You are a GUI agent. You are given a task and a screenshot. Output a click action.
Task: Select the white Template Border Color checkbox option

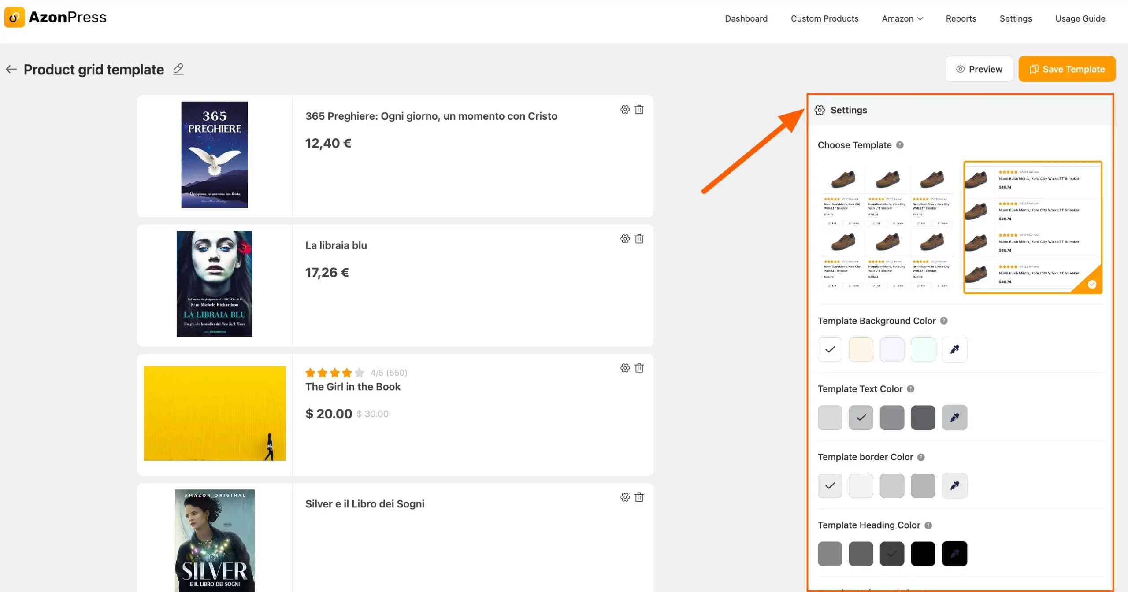[x=860, y=485]
